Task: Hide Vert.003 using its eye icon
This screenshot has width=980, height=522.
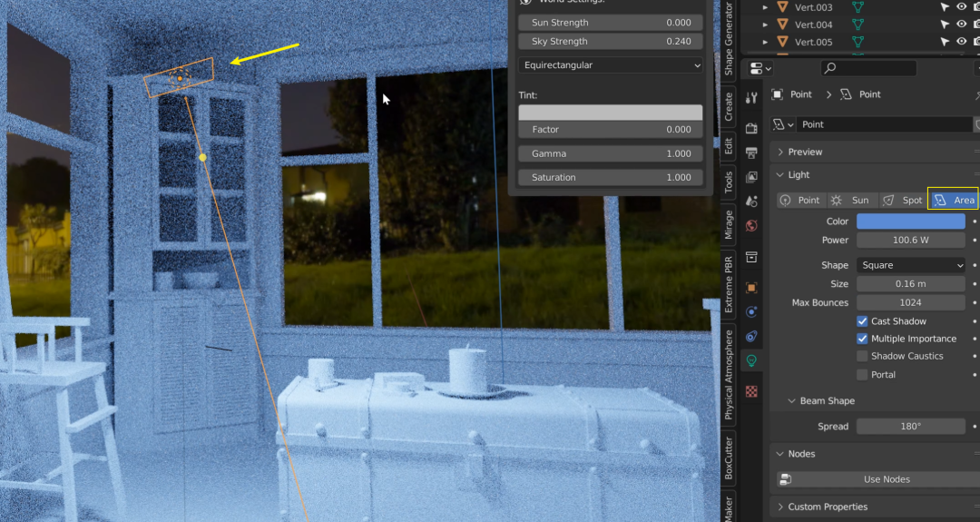Action: coord(962,7)
